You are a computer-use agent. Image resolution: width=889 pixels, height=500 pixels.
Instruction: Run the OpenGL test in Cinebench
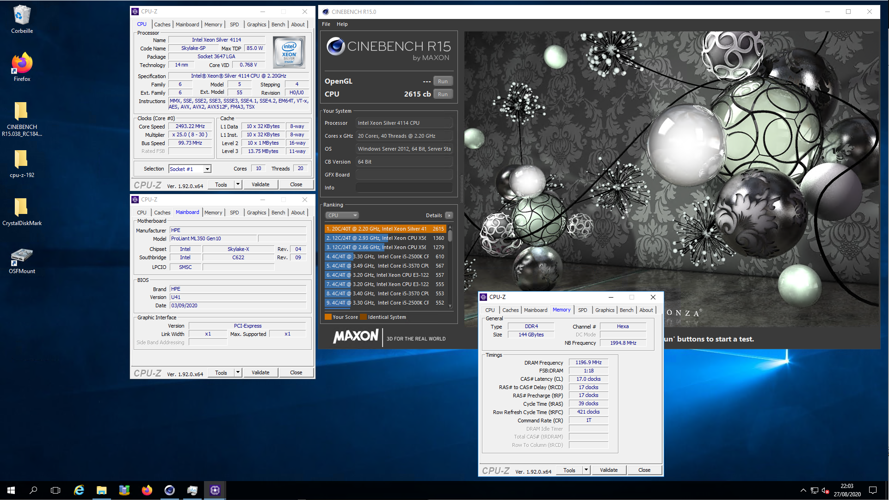coord(443,81)
